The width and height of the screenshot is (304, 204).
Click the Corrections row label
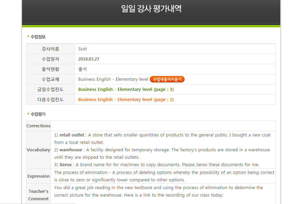coord(38,126)
